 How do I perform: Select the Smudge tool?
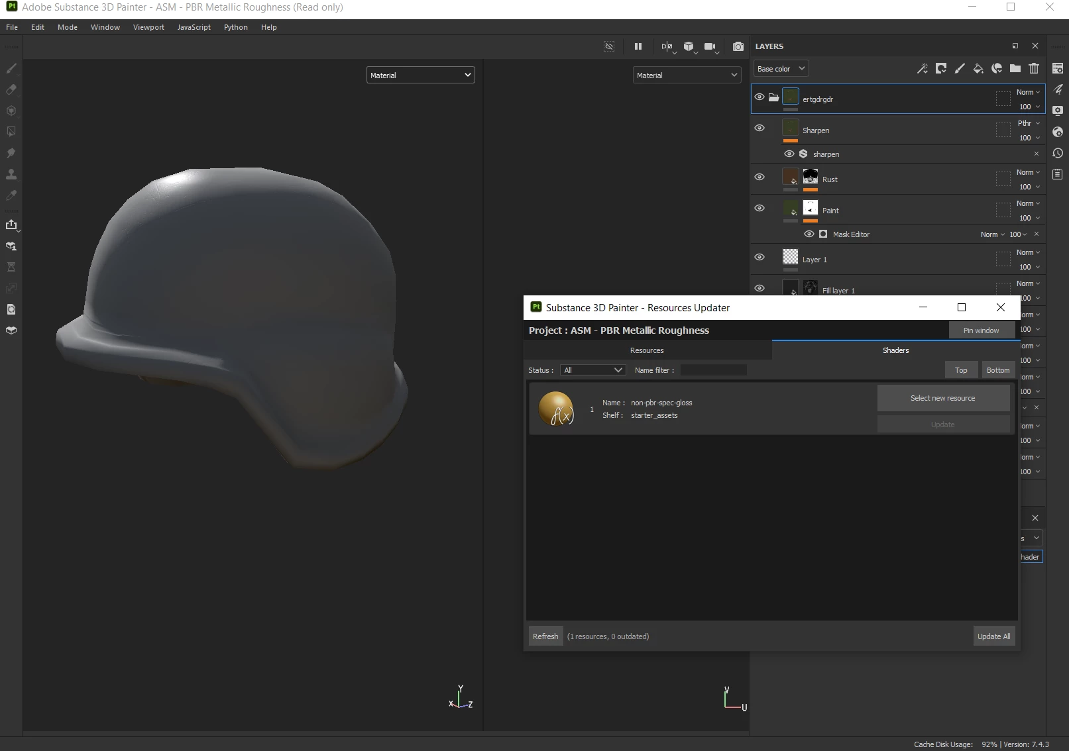[11, 153]
